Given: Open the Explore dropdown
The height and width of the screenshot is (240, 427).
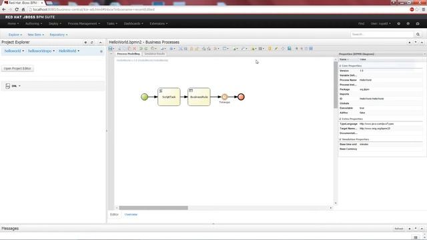Looking at the screenshot, I should click(x=15, y=35).
